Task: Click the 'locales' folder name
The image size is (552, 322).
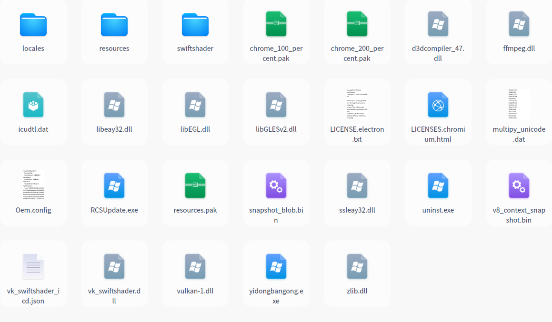Action: (x=33, y=49)
